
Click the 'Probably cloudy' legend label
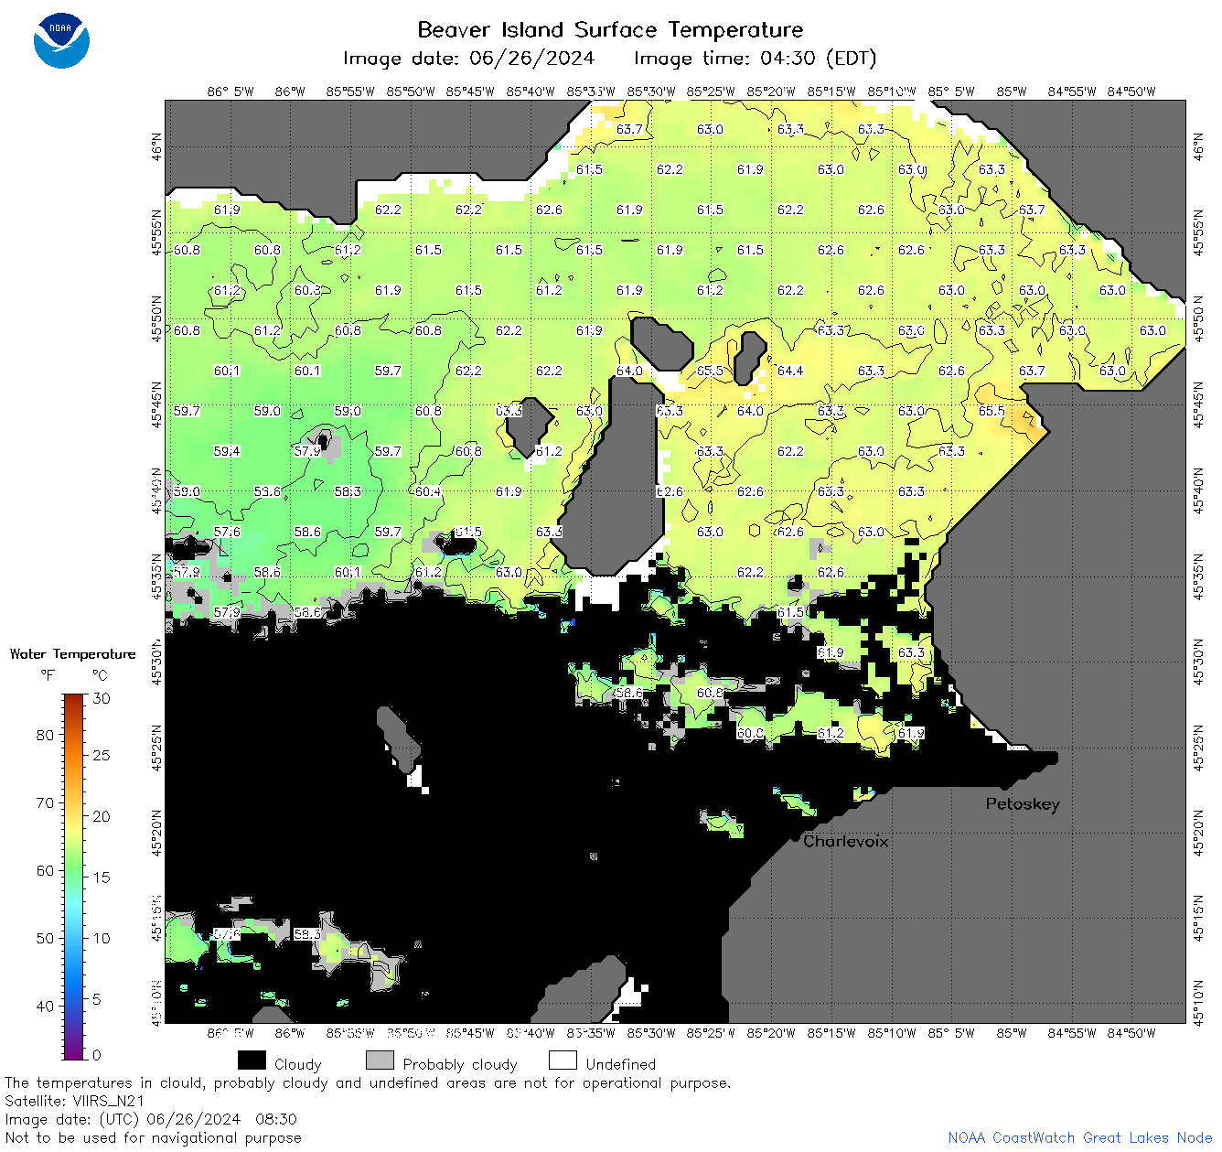click(x=460, y=1064)
